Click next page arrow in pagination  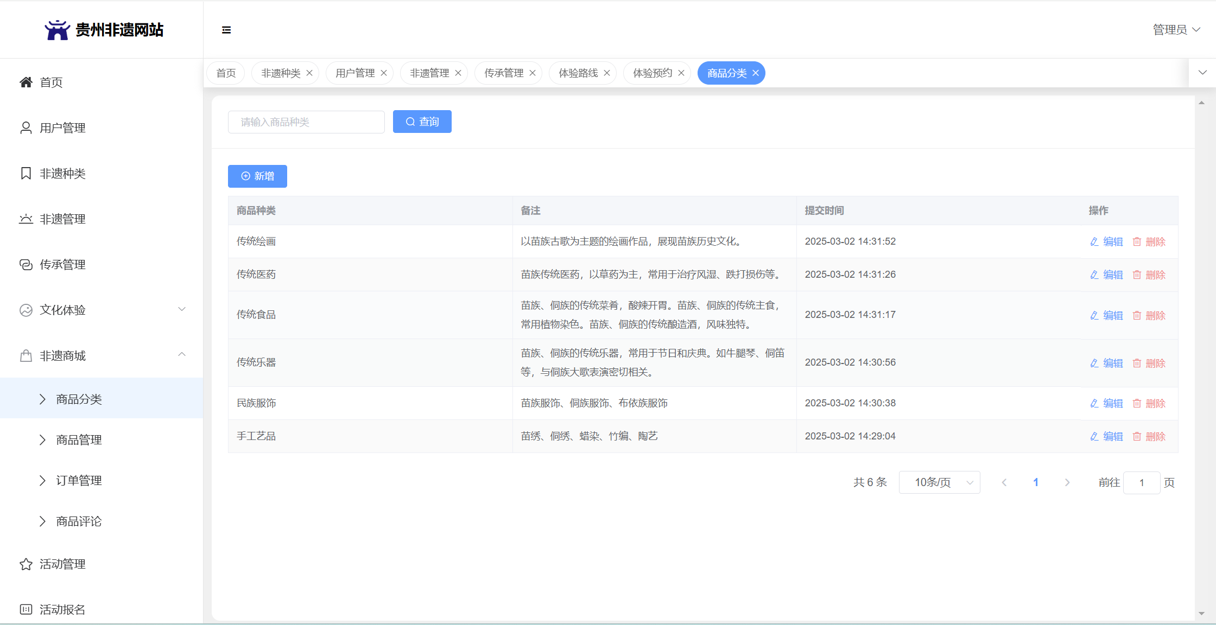(1067, 482)
